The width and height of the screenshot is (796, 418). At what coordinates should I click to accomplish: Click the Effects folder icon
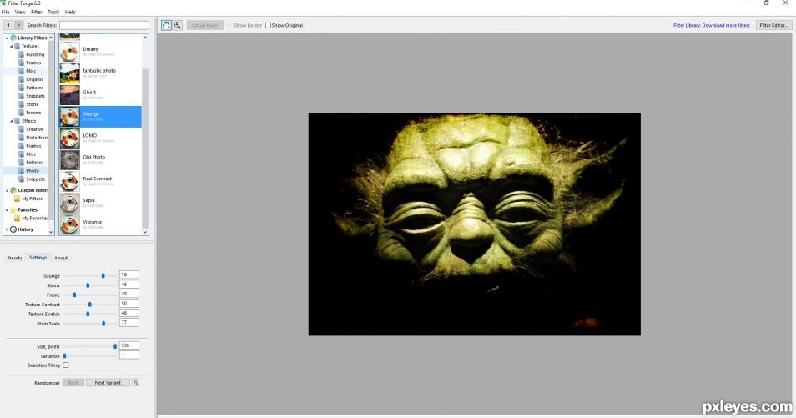[18, 121]
